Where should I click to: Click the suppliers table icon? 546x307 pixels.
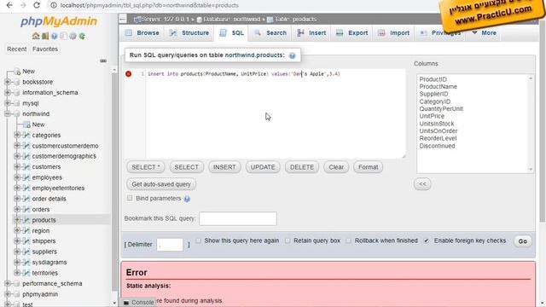point(26,252)
